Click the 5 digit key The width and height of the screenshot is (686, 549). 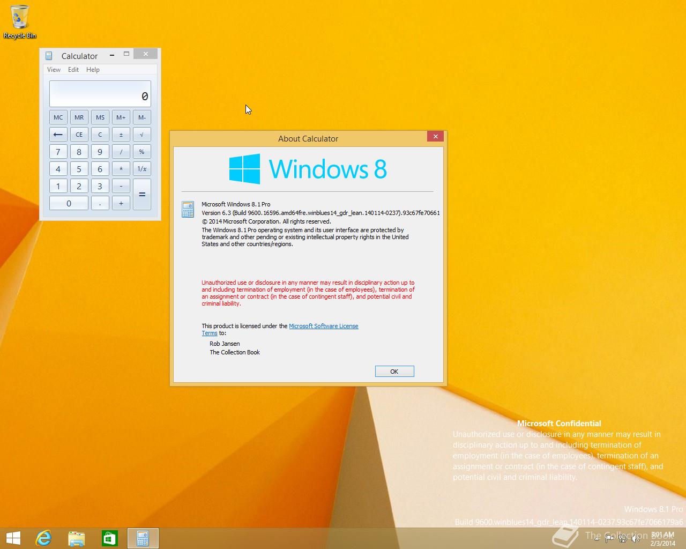[79, 169]
